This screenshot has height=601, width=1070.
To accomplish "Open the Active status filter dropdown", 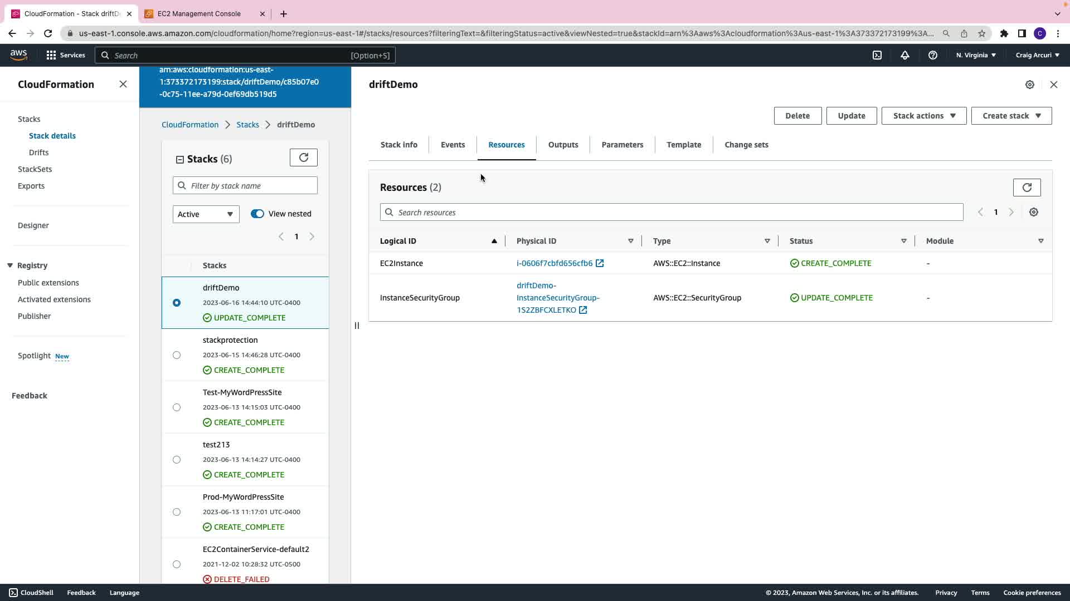I will (206, 214).
